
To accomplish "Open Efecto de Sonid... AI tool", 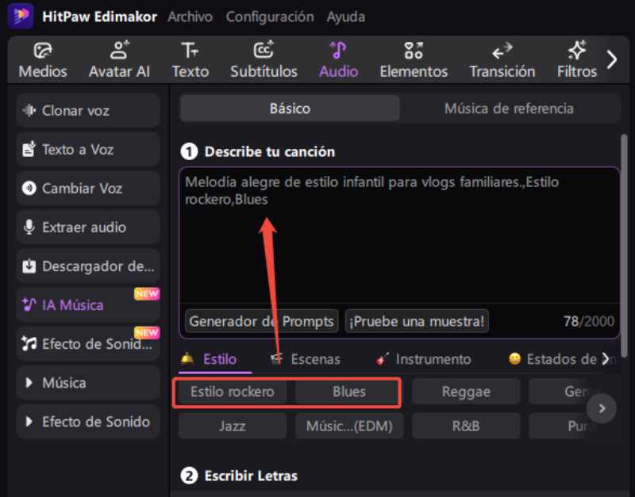I will 88,344.
